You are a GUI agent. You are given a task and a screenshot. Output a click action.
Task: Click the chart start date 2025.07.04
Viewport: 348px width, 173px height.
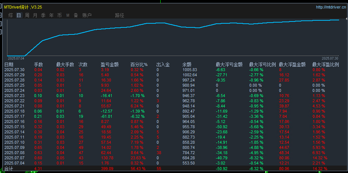click(16, 59)
